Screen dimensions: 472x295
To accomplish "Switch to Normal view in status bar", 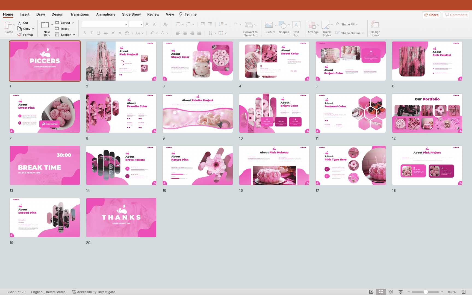I will tap(371, 292).
